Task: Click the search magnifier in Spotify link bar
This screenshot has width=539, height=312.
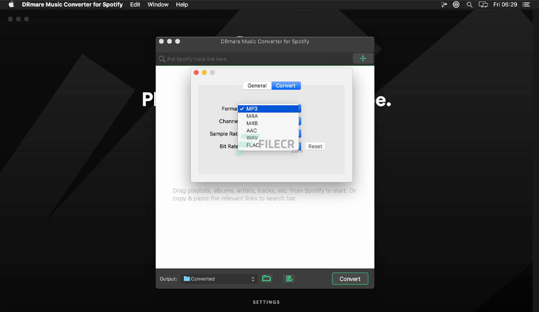Action: point(162,59)
